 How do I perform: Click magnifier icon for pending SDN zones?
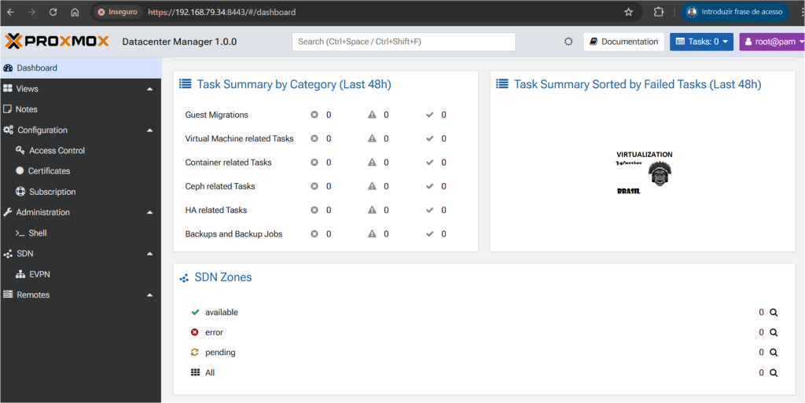point(774,353)
